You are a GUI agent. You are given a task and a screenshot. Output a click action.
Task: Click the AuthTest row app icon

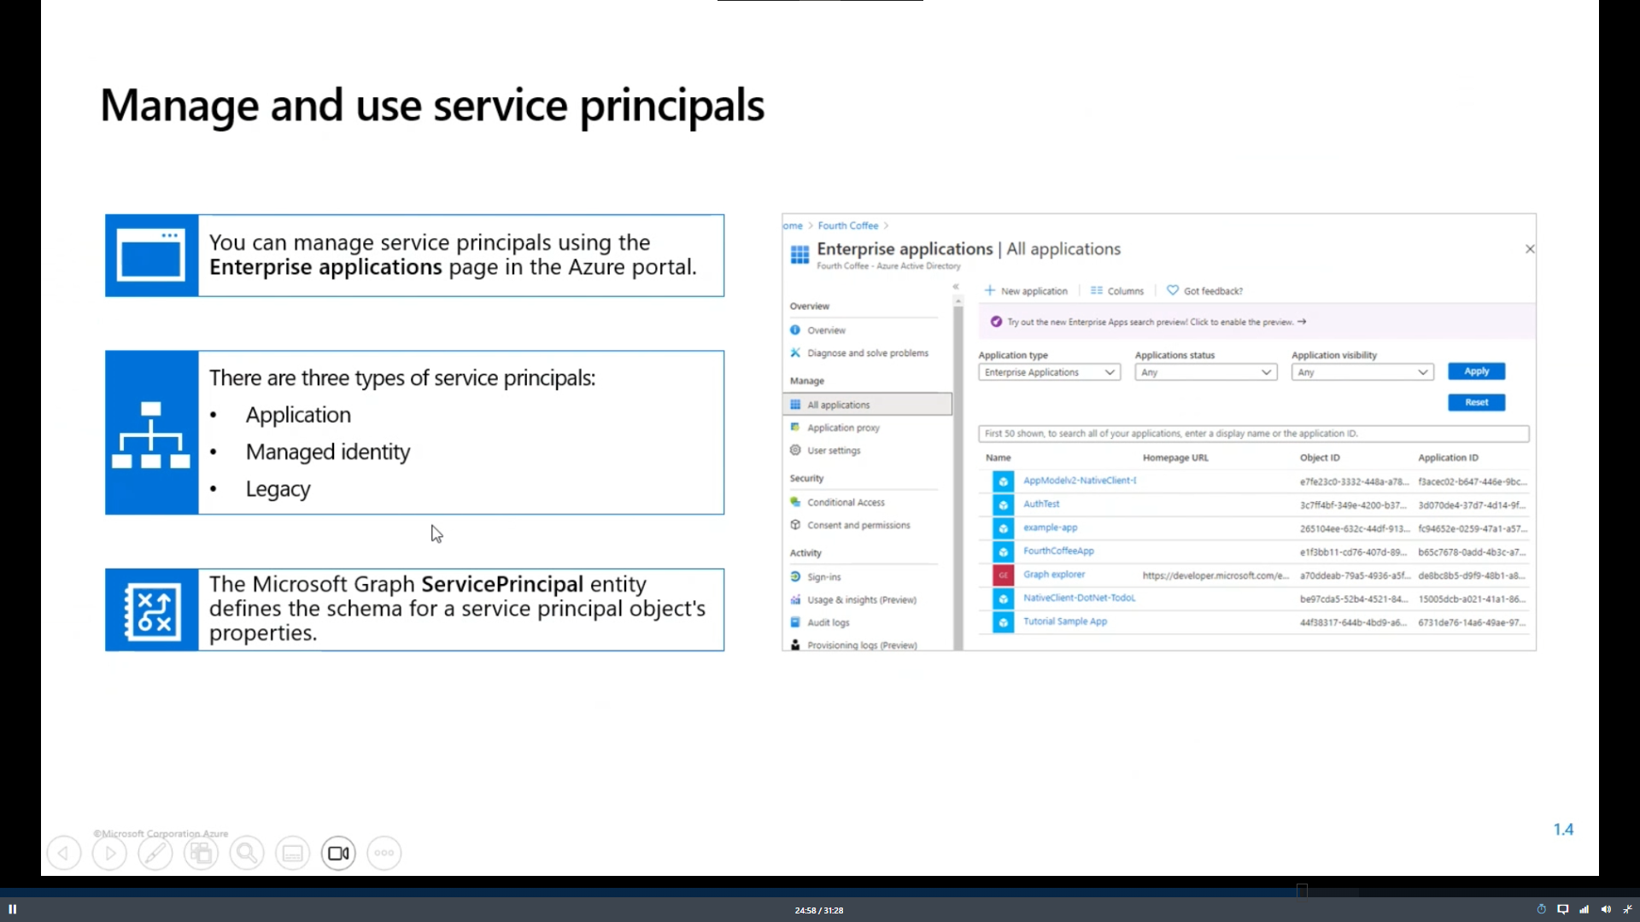1003,505
